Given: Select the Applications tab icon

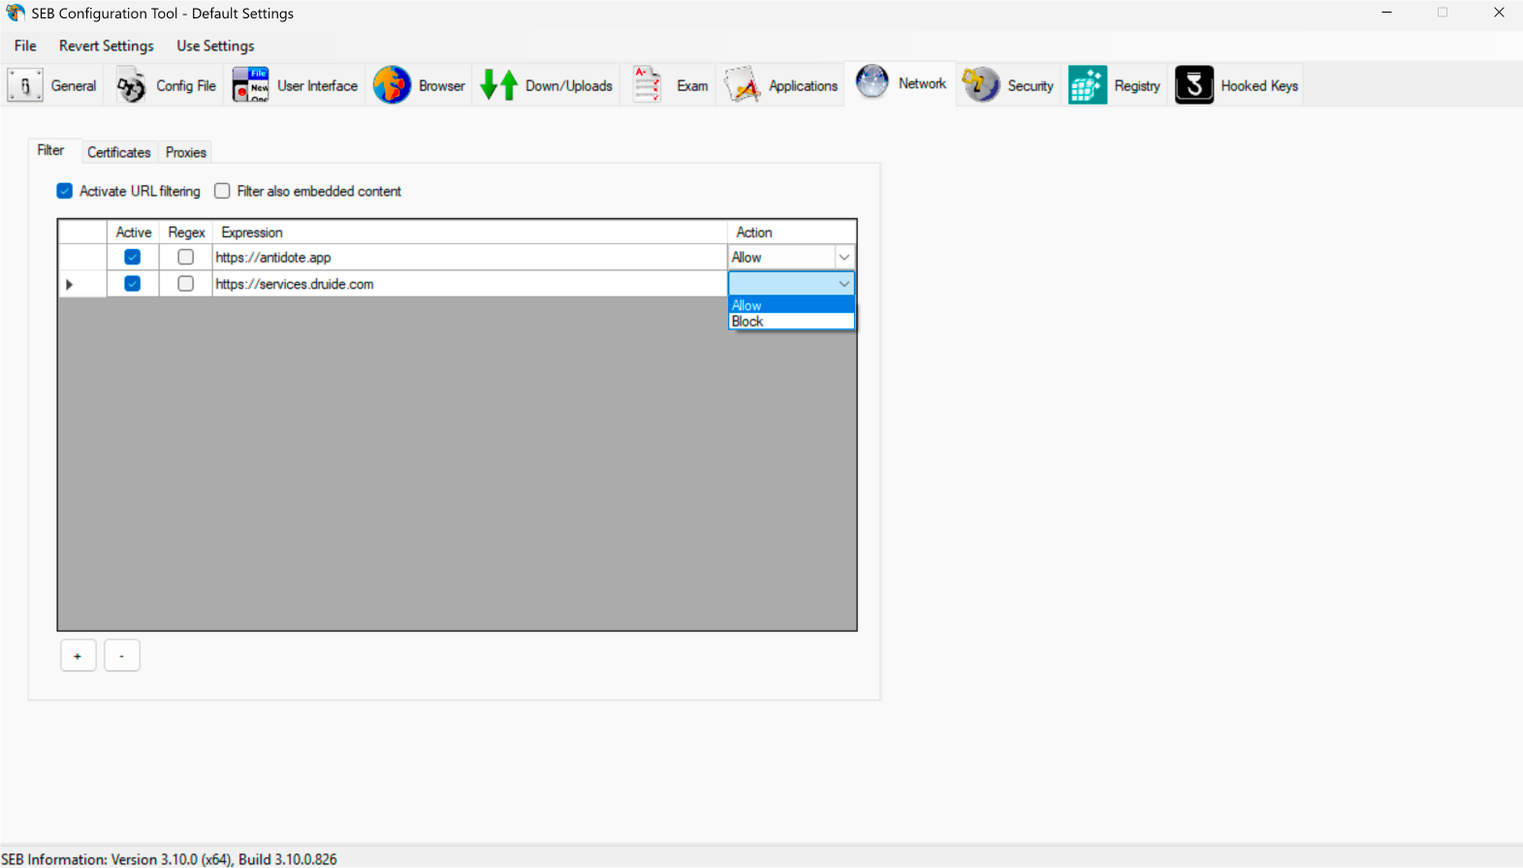Looking at the screenshot, I should click(x=743, y=85).
